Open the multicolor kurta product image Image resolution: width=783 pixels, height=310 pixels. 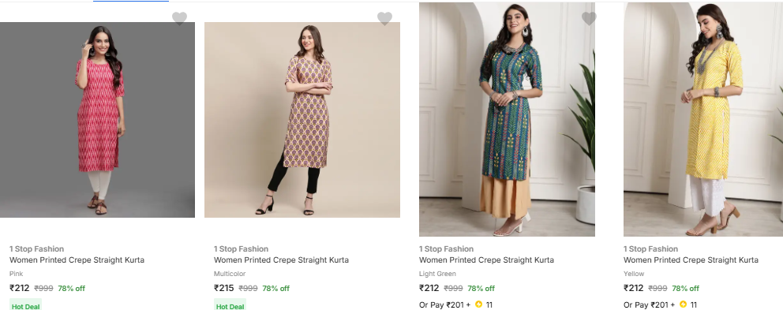302,120
